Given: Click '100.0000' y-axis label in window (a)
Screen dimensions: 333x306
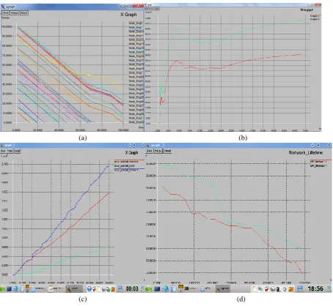Looking at the screenshot, I should pyautogui.click(x=7, y=26).
